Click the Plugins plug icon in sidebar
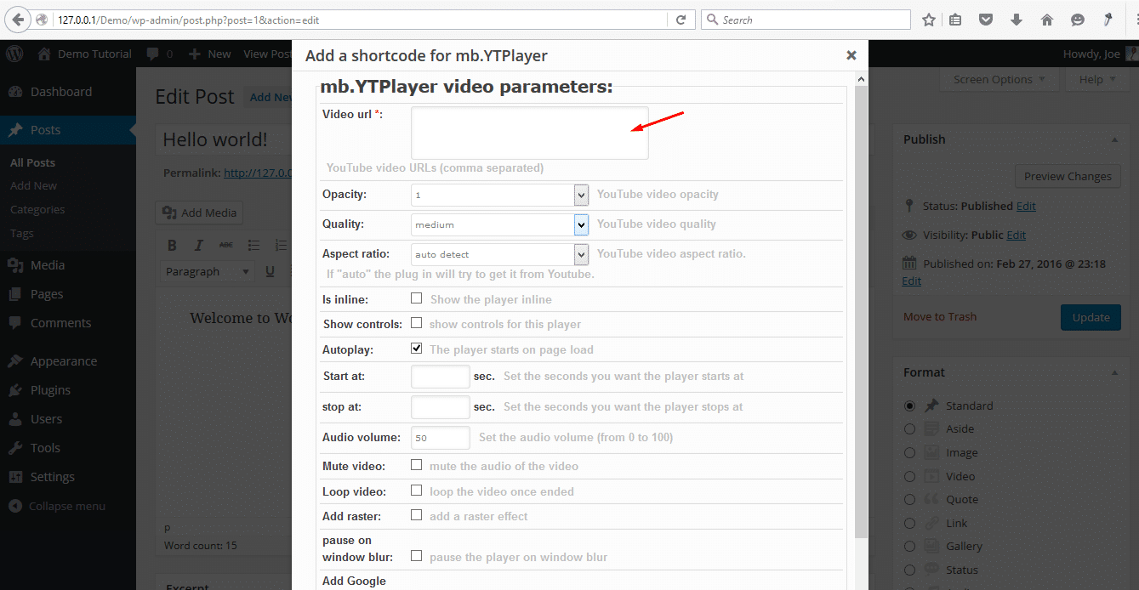 15,390
